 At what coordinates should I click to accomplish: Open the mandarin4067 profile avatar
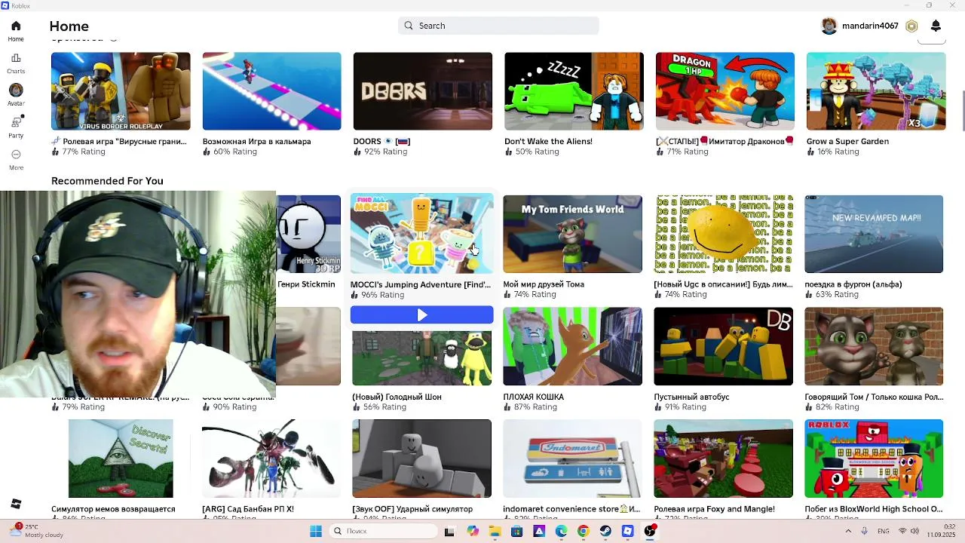(829, 26)
